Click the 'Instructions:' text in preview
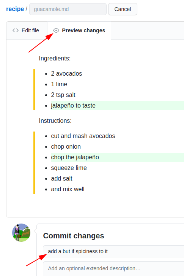The height and width of the screenshot is (276, 184). 55,121
